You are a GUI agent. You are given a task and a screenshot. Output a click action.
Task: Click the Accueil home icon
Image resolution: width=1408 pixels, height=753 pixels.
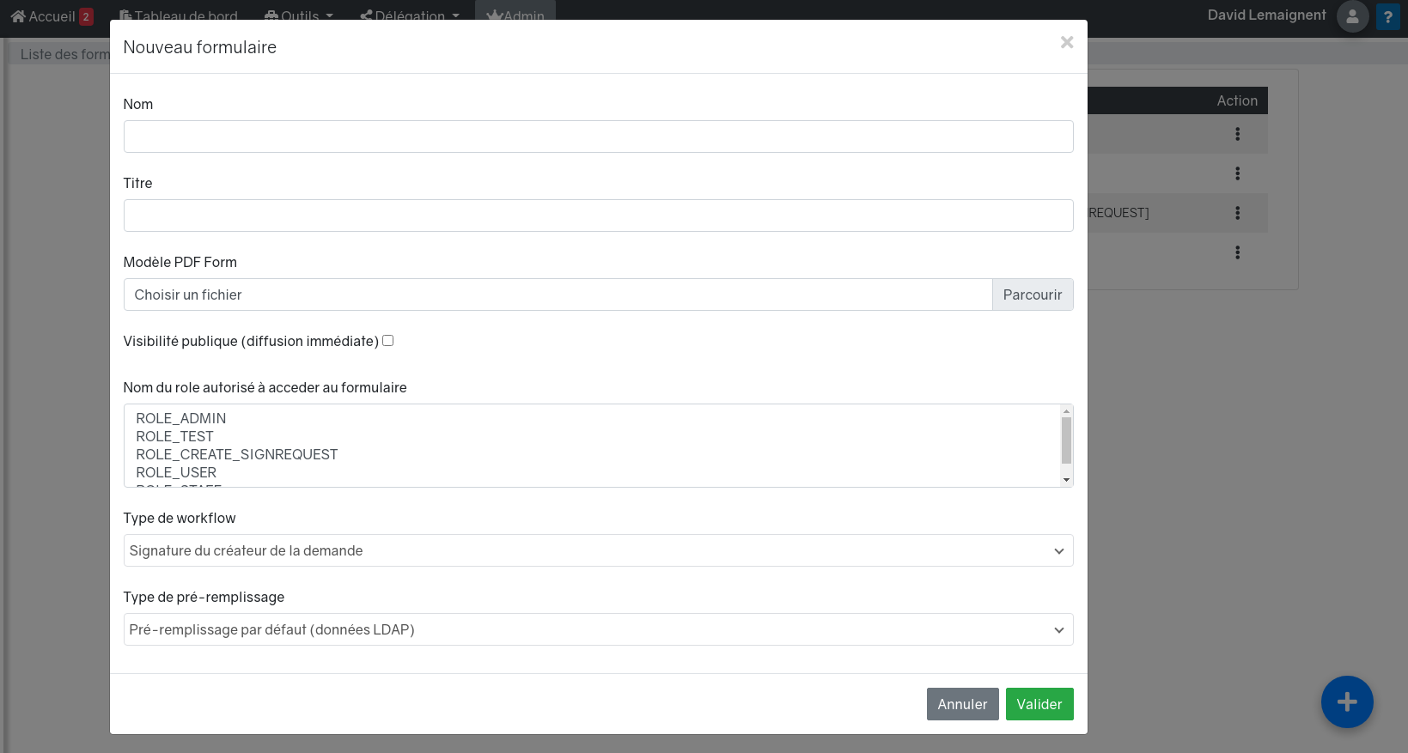(18, 16)
